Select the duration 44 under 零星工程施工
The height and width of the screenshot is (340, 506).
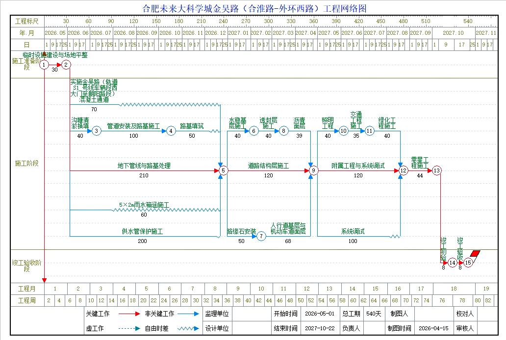tap(420, 175)
